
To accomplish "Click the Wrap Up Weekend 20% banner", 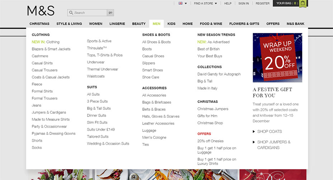I will 277,57.
